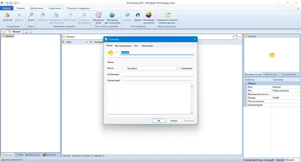Click the name field containing Каталог

[x=157, y=52]
